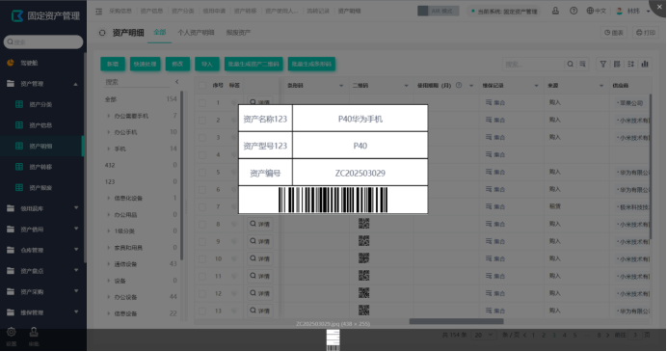Open the 驾驶舱 dashboard pie icon in the sidebar
Screen dimensions: 667x352
[x=11, y=63]
